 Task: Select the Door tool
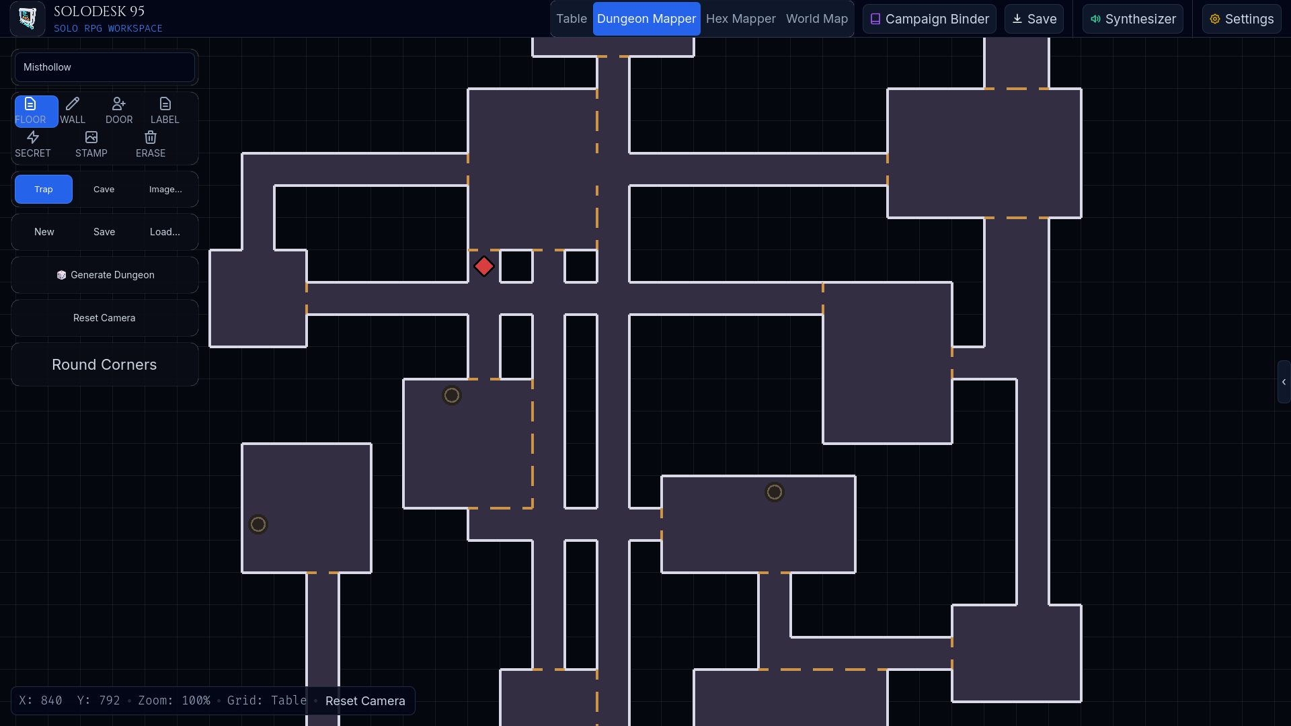(x=119, y=111)
